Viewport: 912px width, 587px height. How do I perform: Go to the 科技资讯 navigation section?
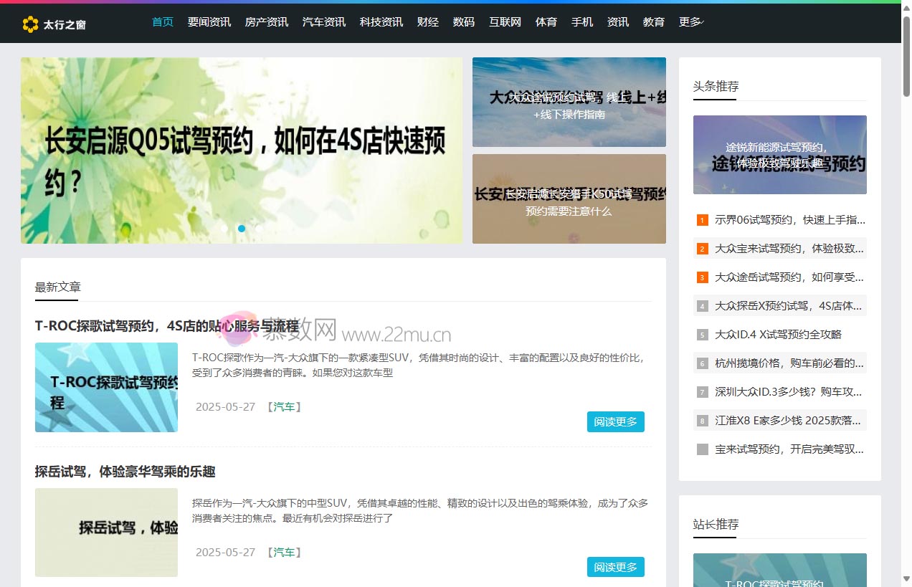coord(381,22)
